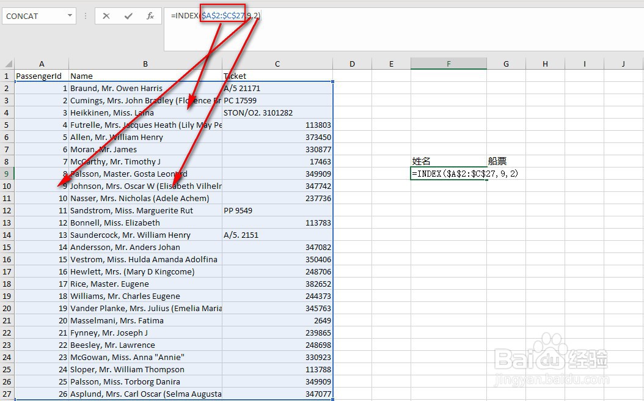This screenshot has height=401, width=644.
Task: Select column A header
Action: 42,64
